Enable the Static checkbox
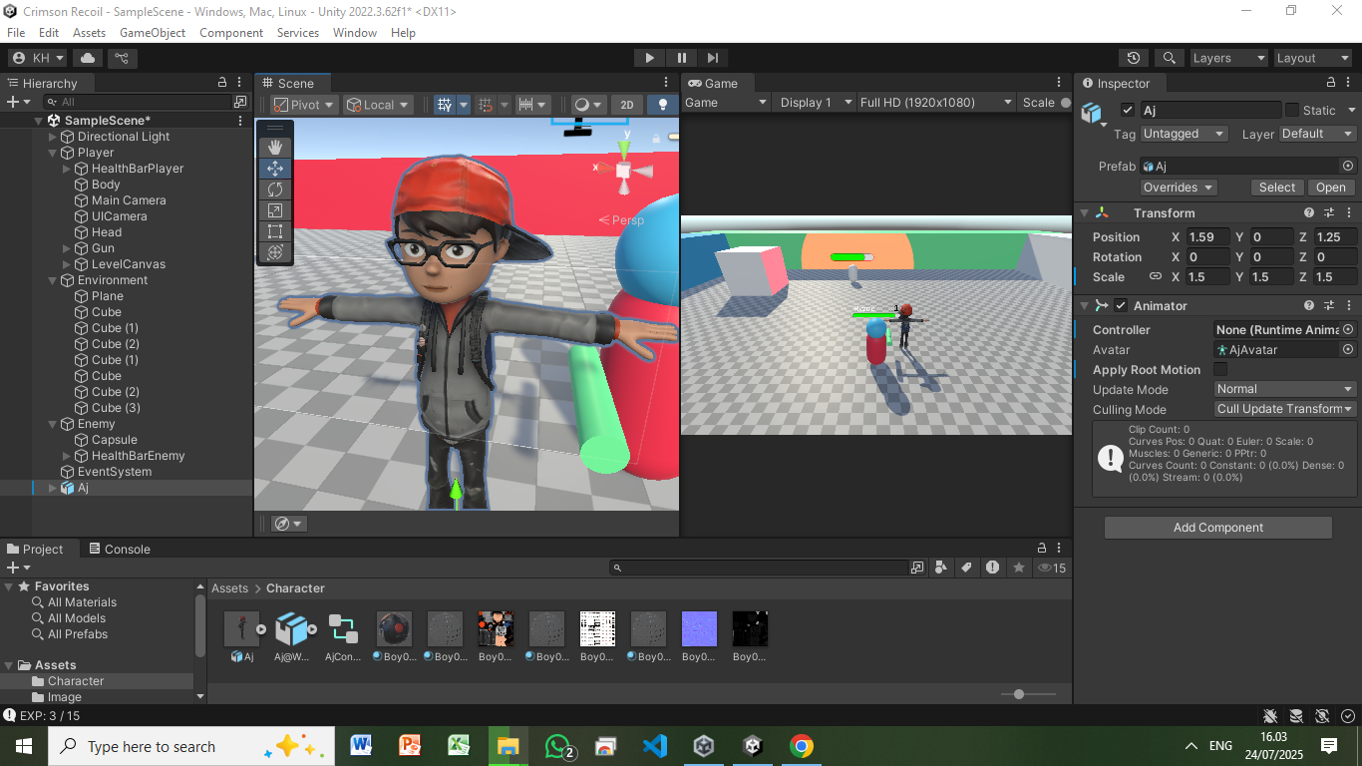 (x=1292, y=110)
